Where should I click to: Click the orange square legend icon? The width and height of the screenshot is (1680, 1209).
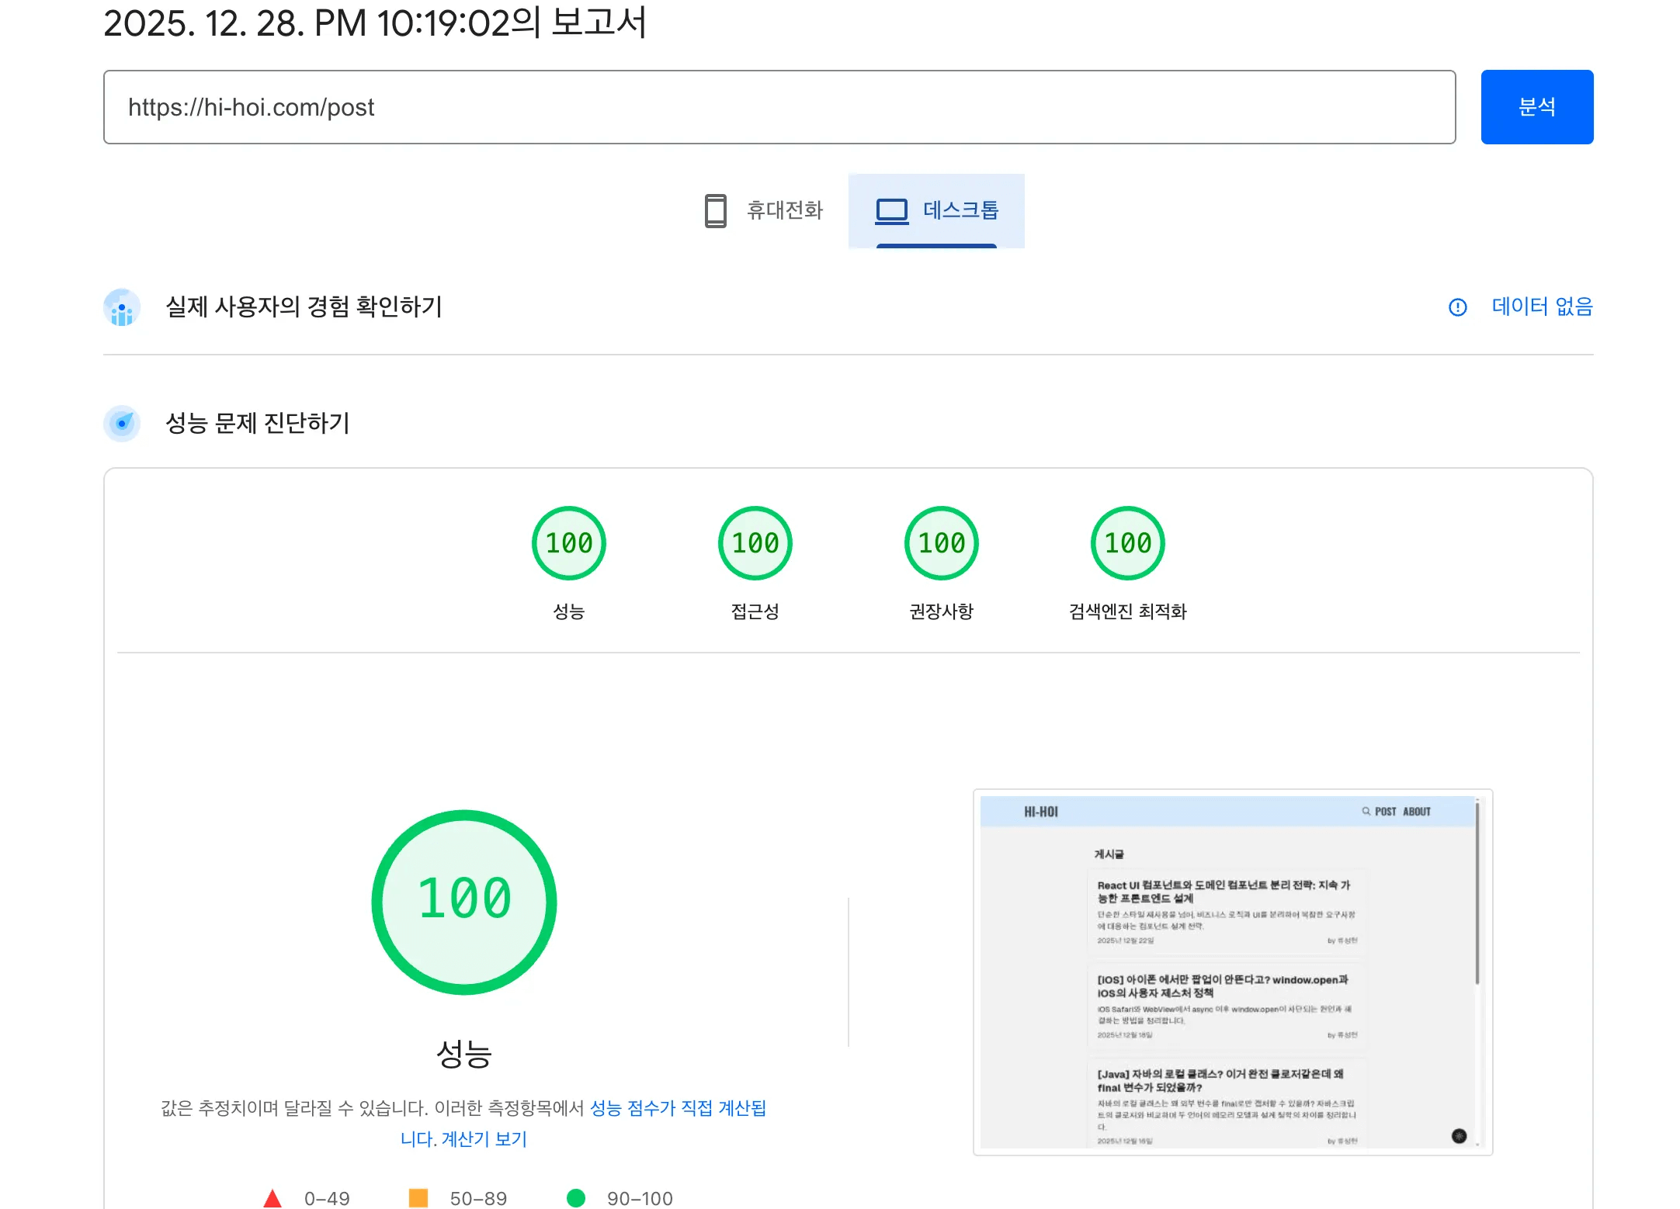[418, 1198]
